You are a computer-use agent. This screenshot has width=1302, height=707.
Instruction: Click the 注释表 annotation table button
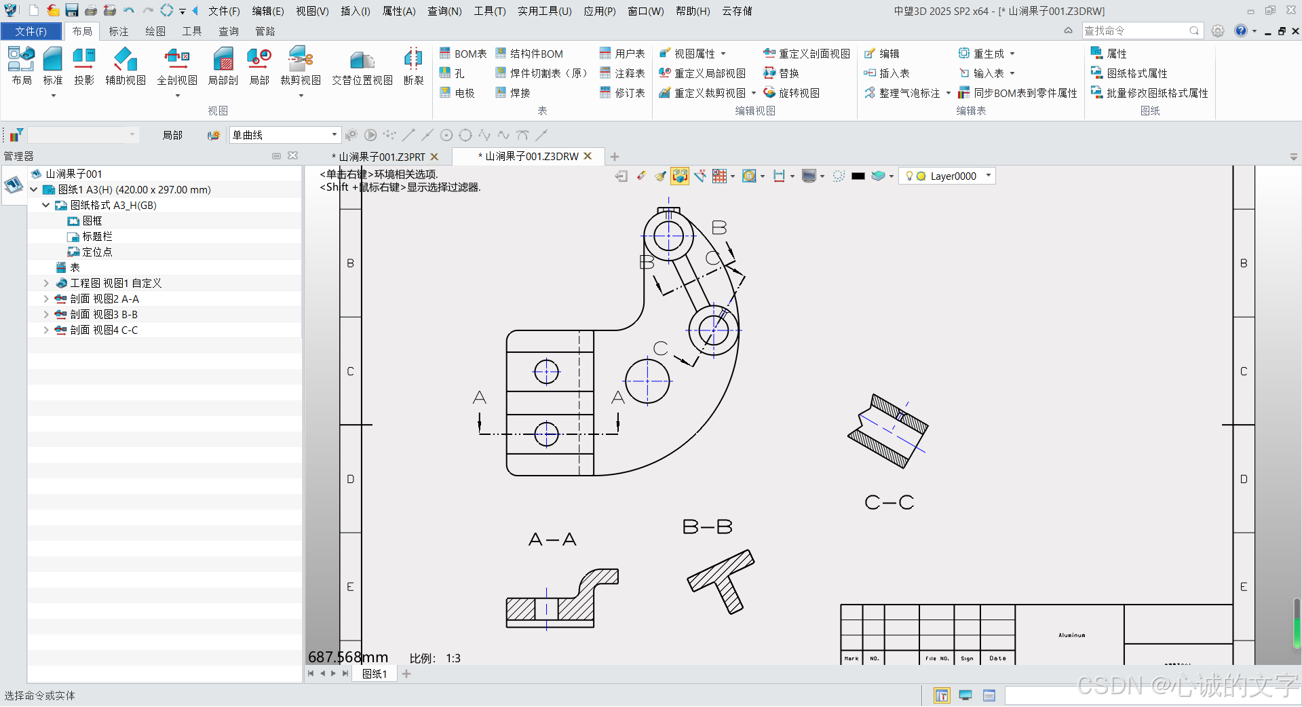(x=623, y=73)
